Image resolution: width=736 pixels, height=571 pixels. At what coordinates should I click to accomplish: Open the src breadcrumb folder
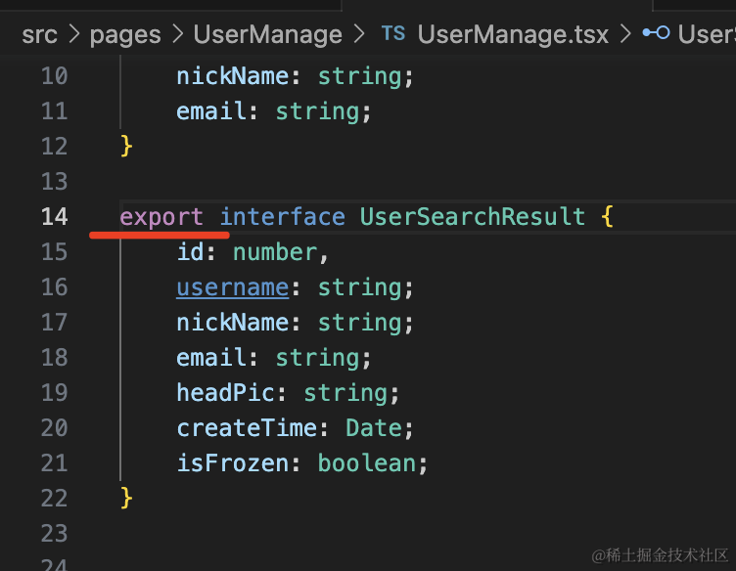[39, 35]
